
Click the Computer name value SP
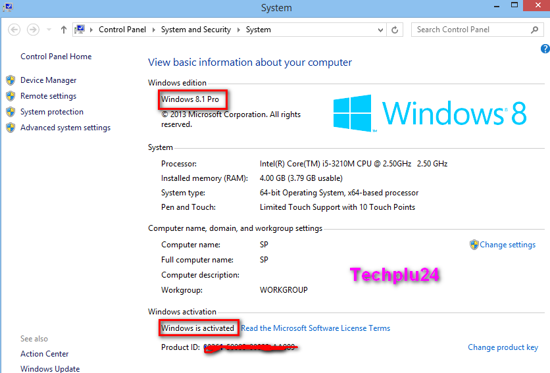(264, 245)
